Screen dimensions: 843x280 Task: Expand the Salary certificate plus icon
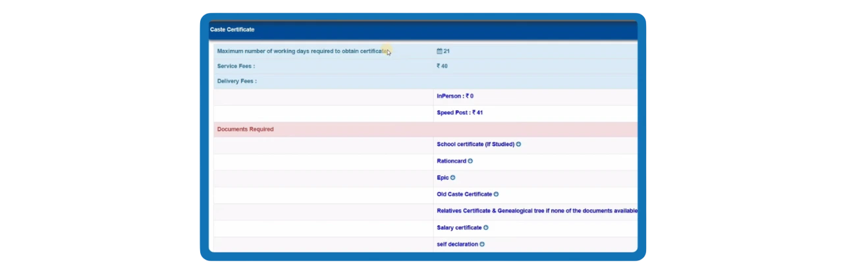point(486,228)
